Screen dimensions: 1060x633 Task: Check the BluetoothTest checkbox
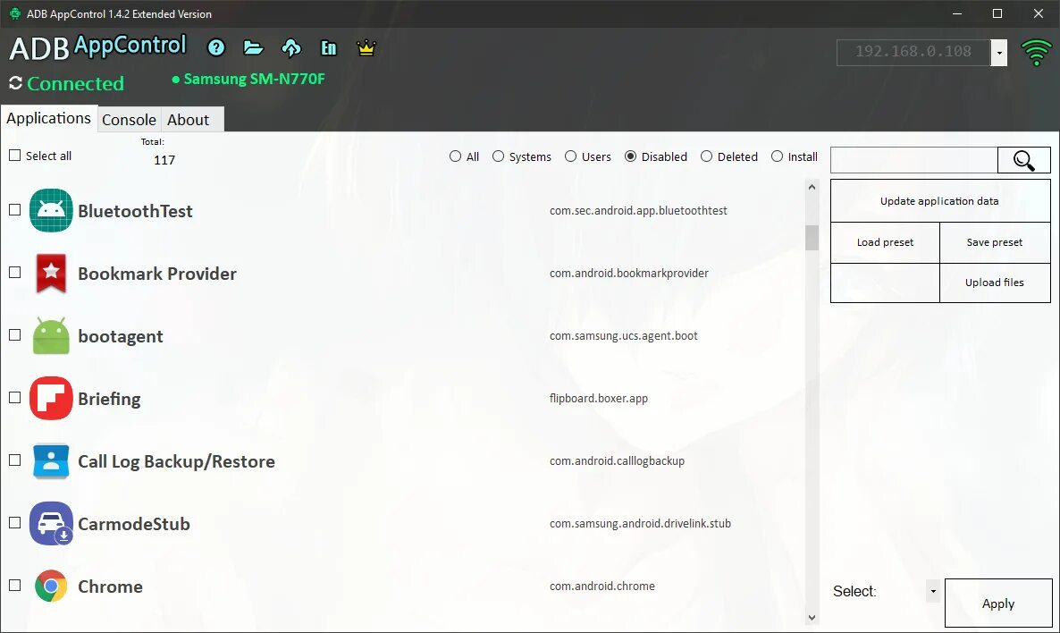click(15, 210)
